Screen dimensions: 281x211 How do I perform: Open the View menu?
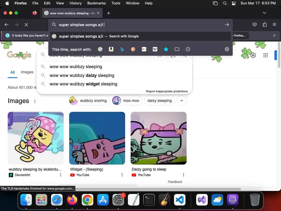pos(60,3)
